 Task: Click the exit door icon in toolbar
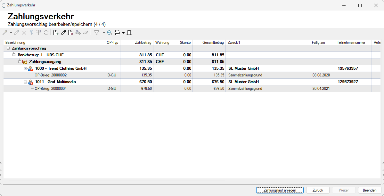point(129,33)
